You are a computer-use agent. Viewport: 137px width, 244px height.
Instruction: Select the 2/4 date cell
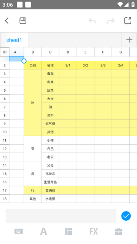(x=121, y=65)
